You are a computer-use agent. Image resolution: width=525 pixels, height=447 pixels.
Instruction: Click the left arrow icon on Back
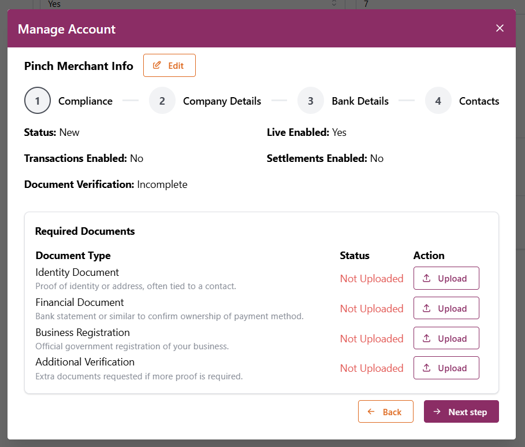(371, 412)
